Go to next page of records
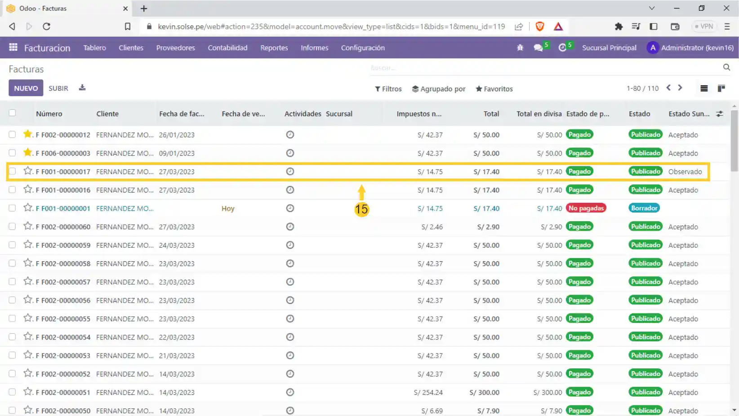 (x=680, y=88)
